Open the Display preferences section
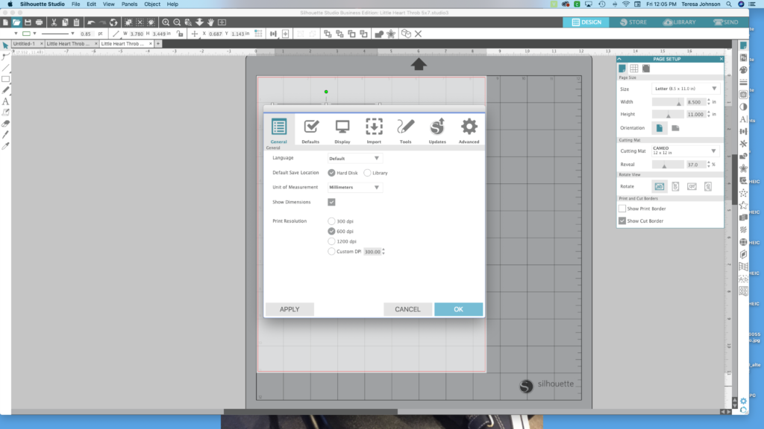Screen dimensions: 764x429 pyautogui.click(x=342, y=130)
